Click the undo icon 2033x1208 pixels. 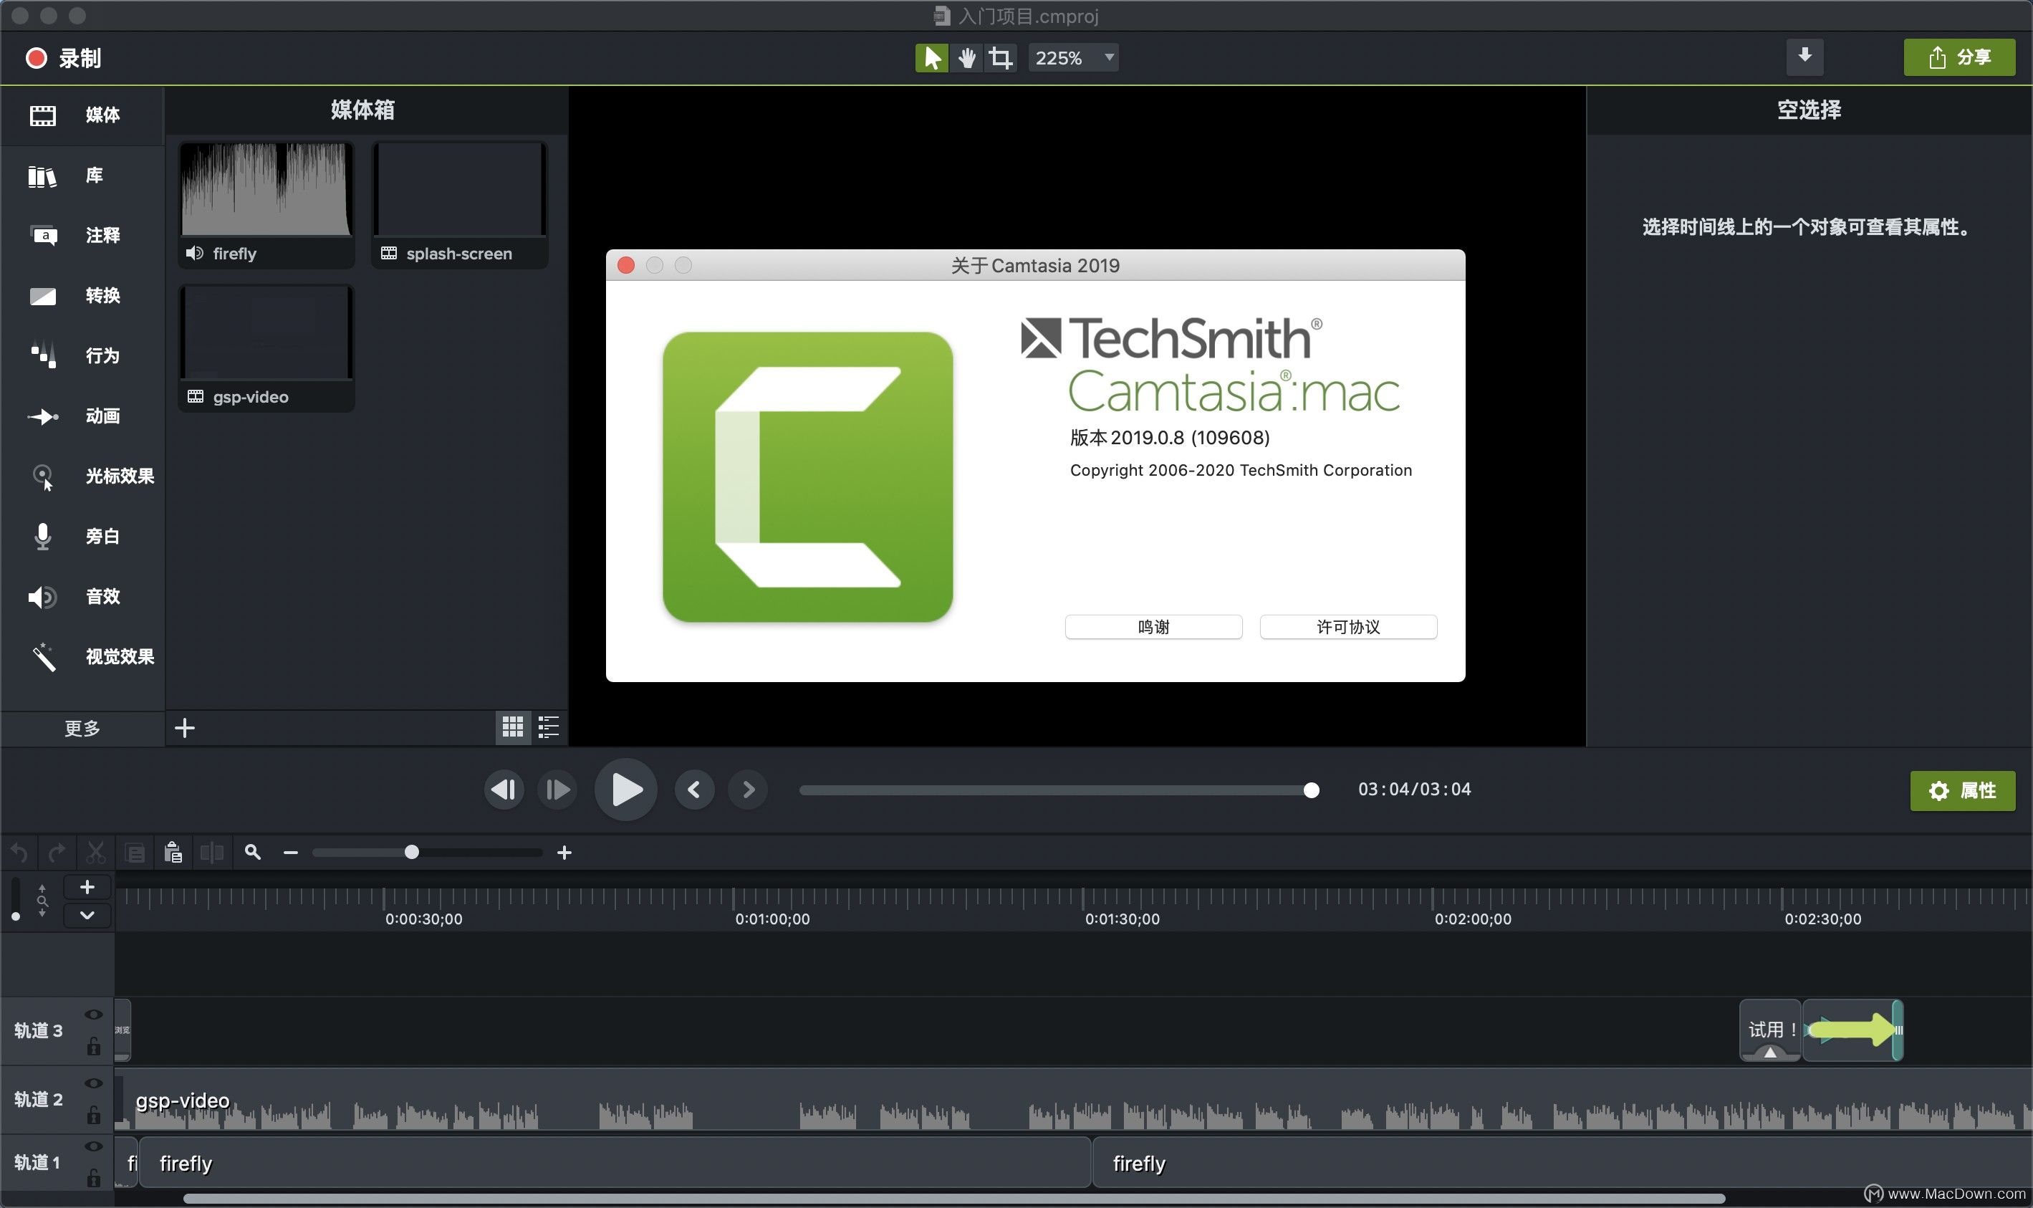click(19, 853)
